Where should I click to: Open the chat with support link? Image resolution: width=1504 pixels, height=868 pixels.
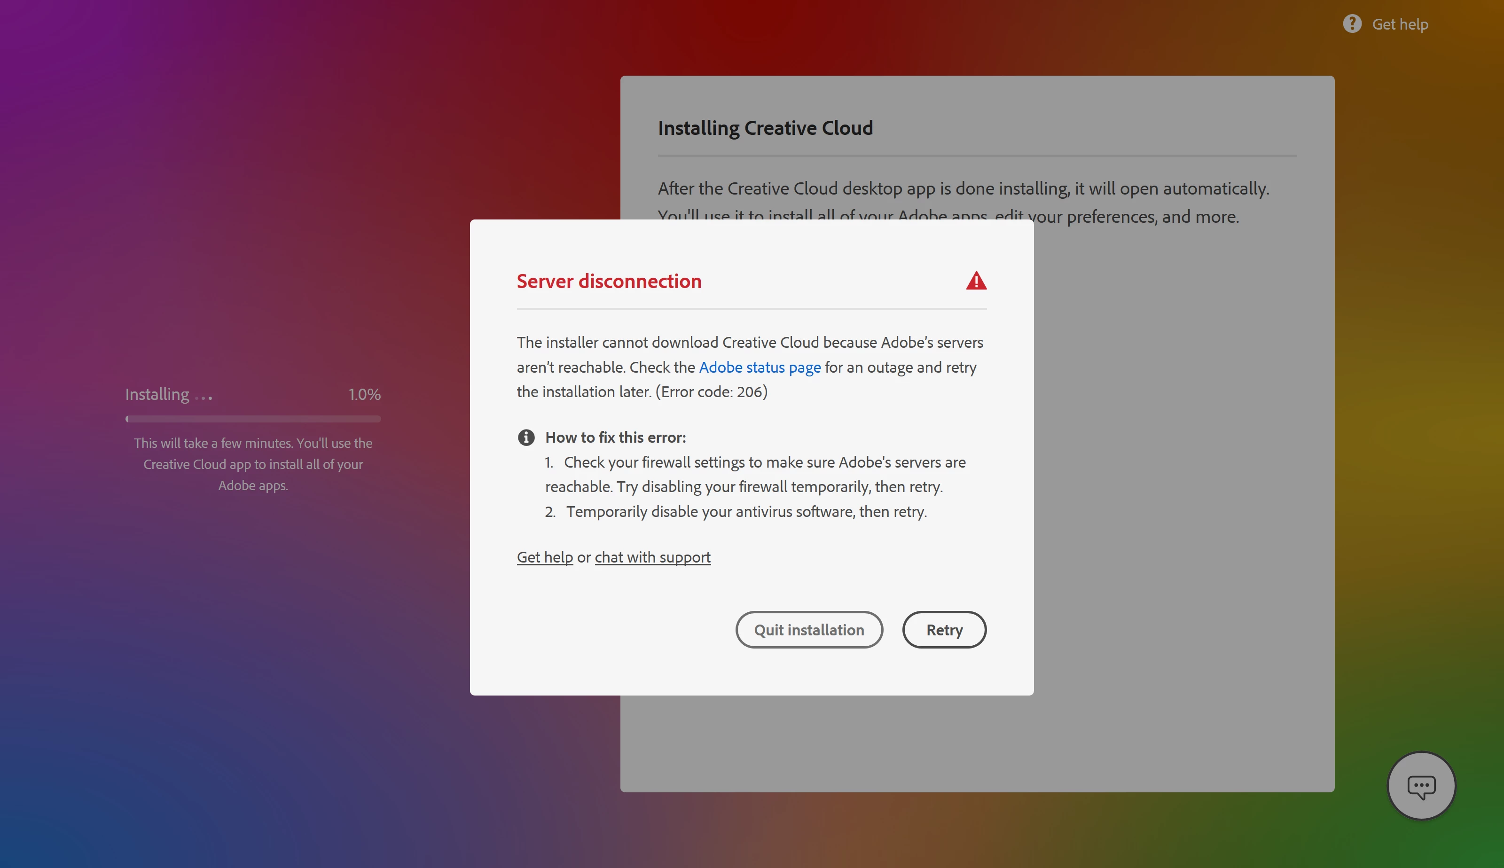(652, 557)
